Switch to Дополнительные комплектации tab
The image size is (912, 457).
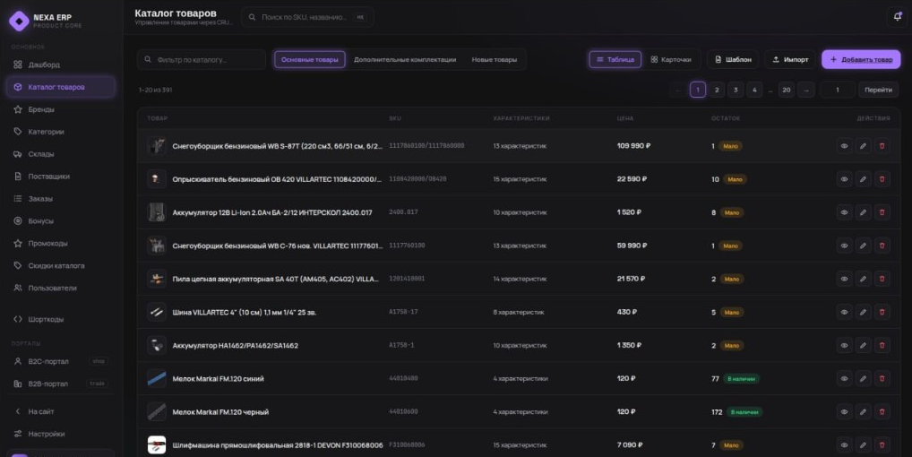(405, 59)
